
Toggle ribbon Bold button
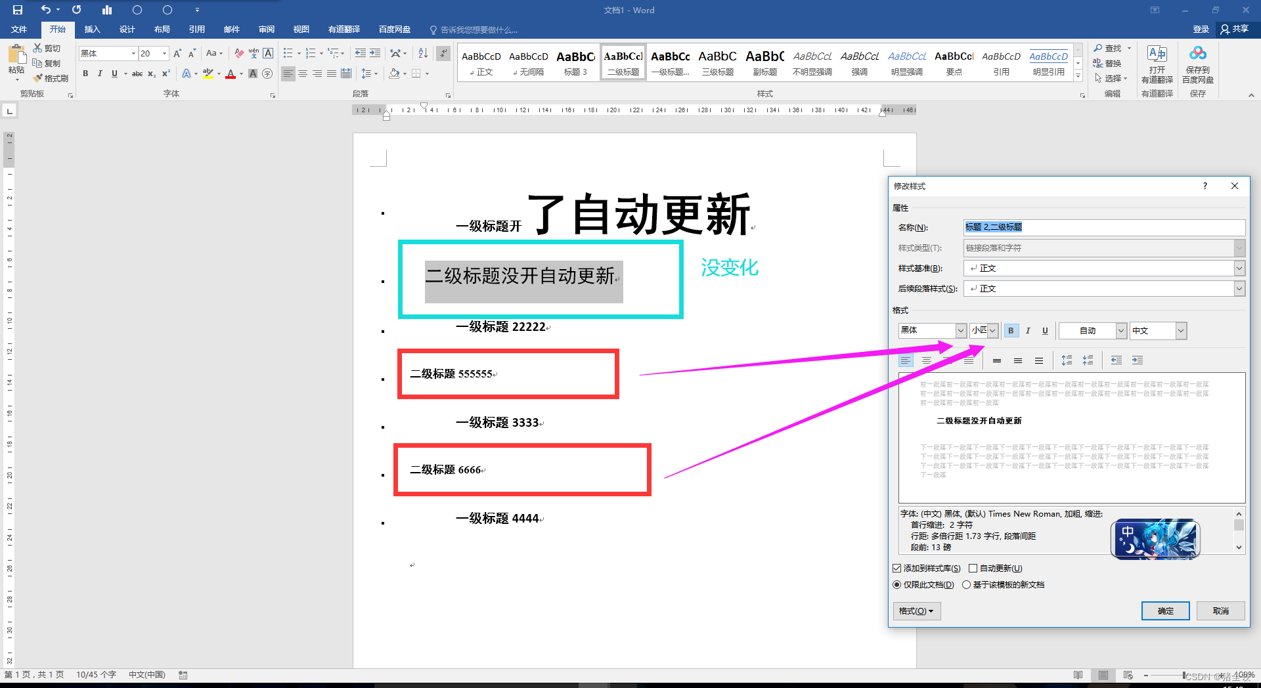point(85,74)
